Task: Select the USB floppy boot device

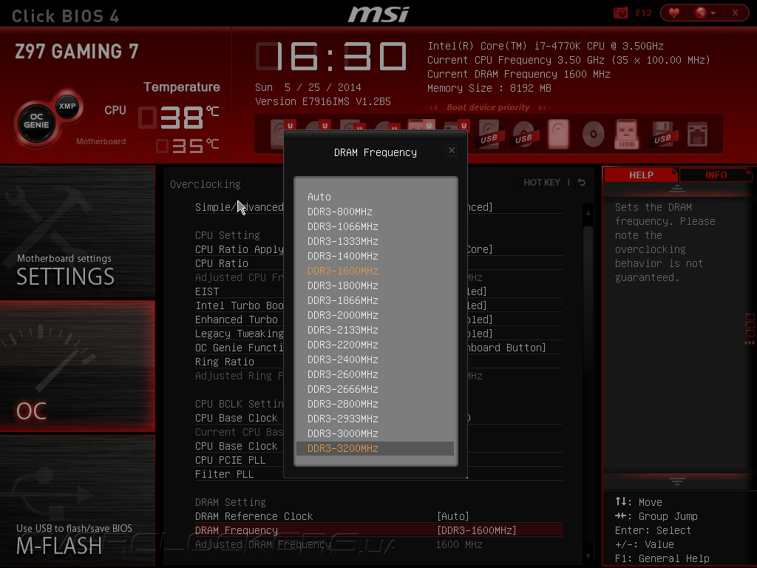Action: 662,134
